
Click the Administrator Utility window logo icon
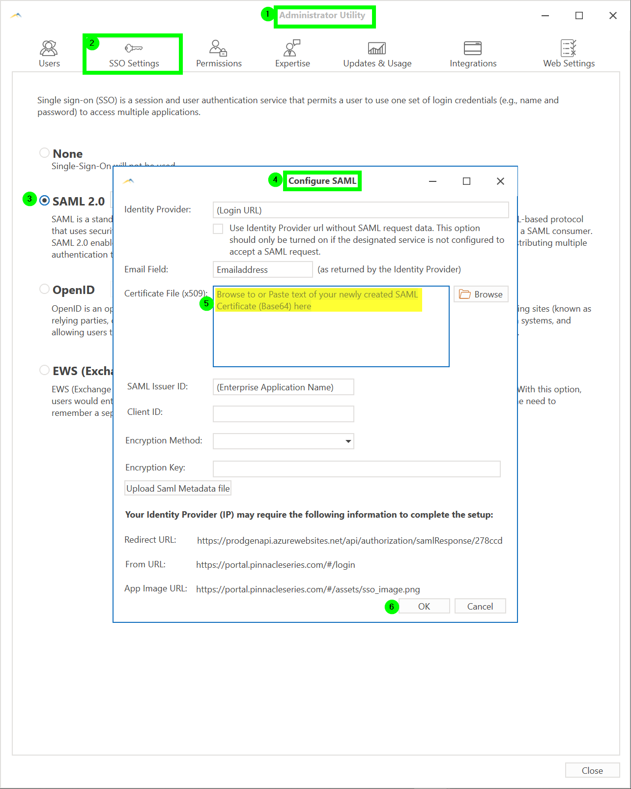point(16,16)
